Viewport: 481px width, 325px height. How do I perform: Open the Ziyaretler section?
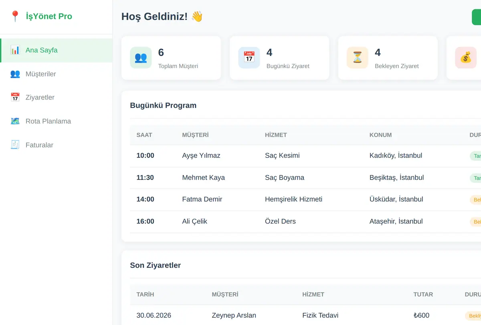pyautogui.click(x=57, y=97)
